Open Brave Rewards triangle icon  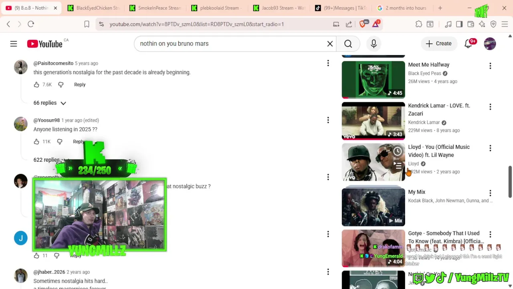click(x=376, y=24)
